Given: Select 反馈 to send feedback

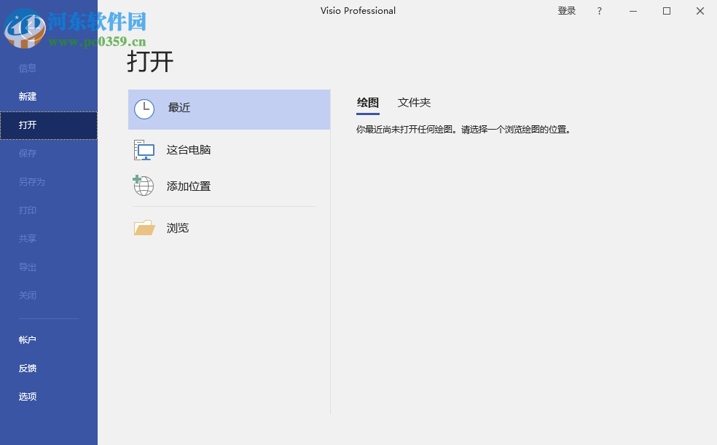Looking at the screenshot, I should (x=27, y=367).
